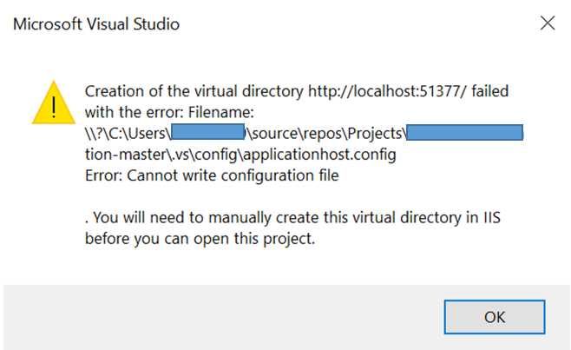Click the word 'failed' in the message

(489, 91)
